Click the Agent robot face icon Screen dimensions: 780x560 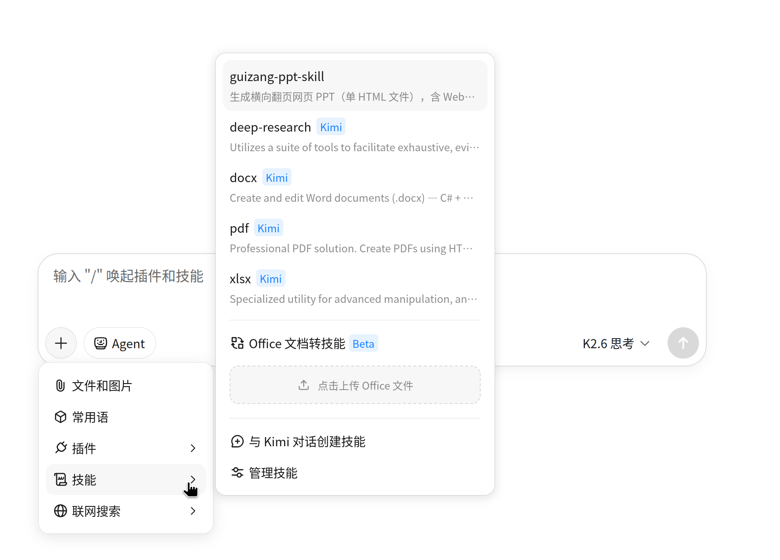[101, 343]
